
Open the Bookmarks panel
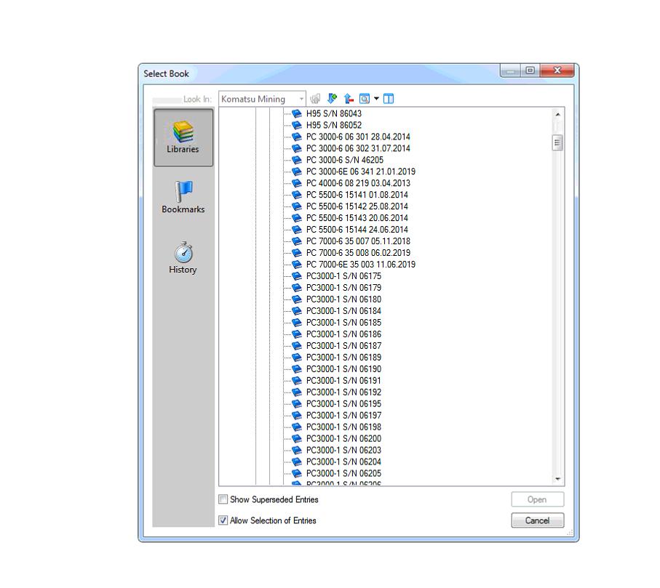(183, 198)
